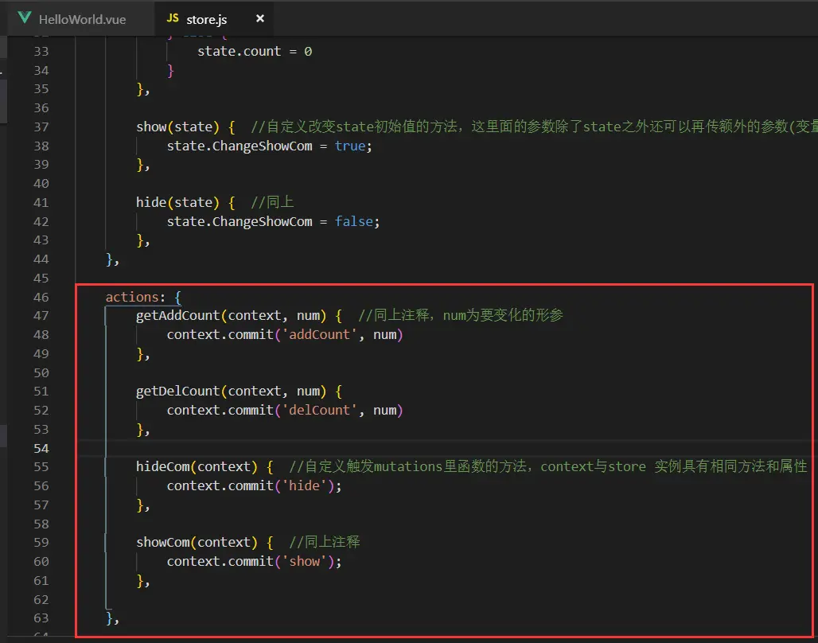Click line number 41 in gutter
The width and height of the screenshot is (818, 643).
[x=41, y=202]
